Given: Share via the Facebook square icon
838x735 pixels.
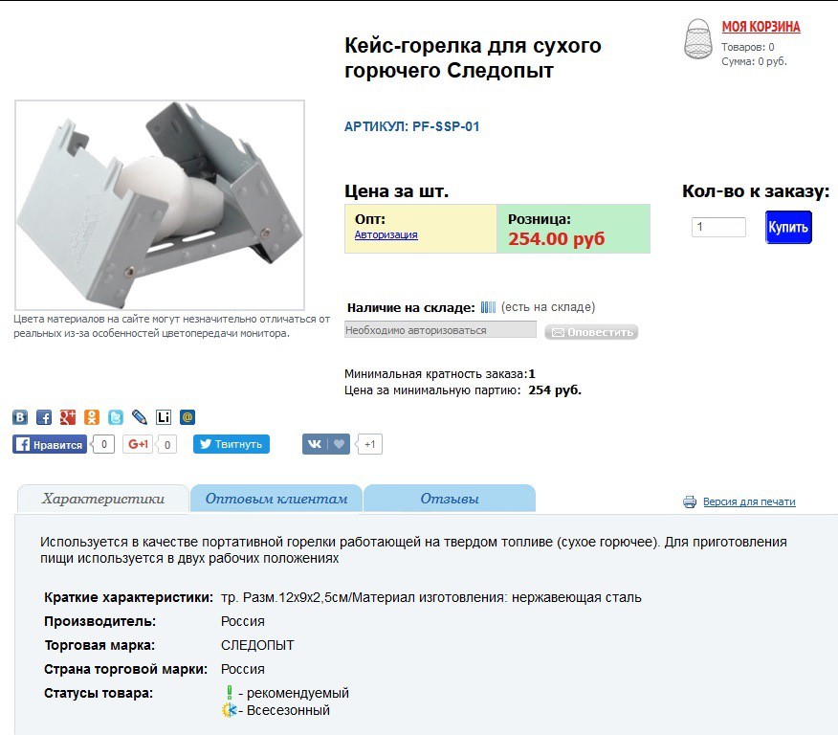Looking at the screenshot, I should (44, 417).
